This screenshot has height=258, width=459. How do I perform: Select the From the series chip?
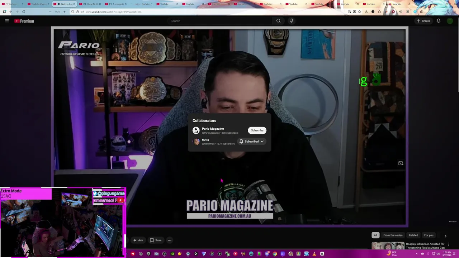393,235
